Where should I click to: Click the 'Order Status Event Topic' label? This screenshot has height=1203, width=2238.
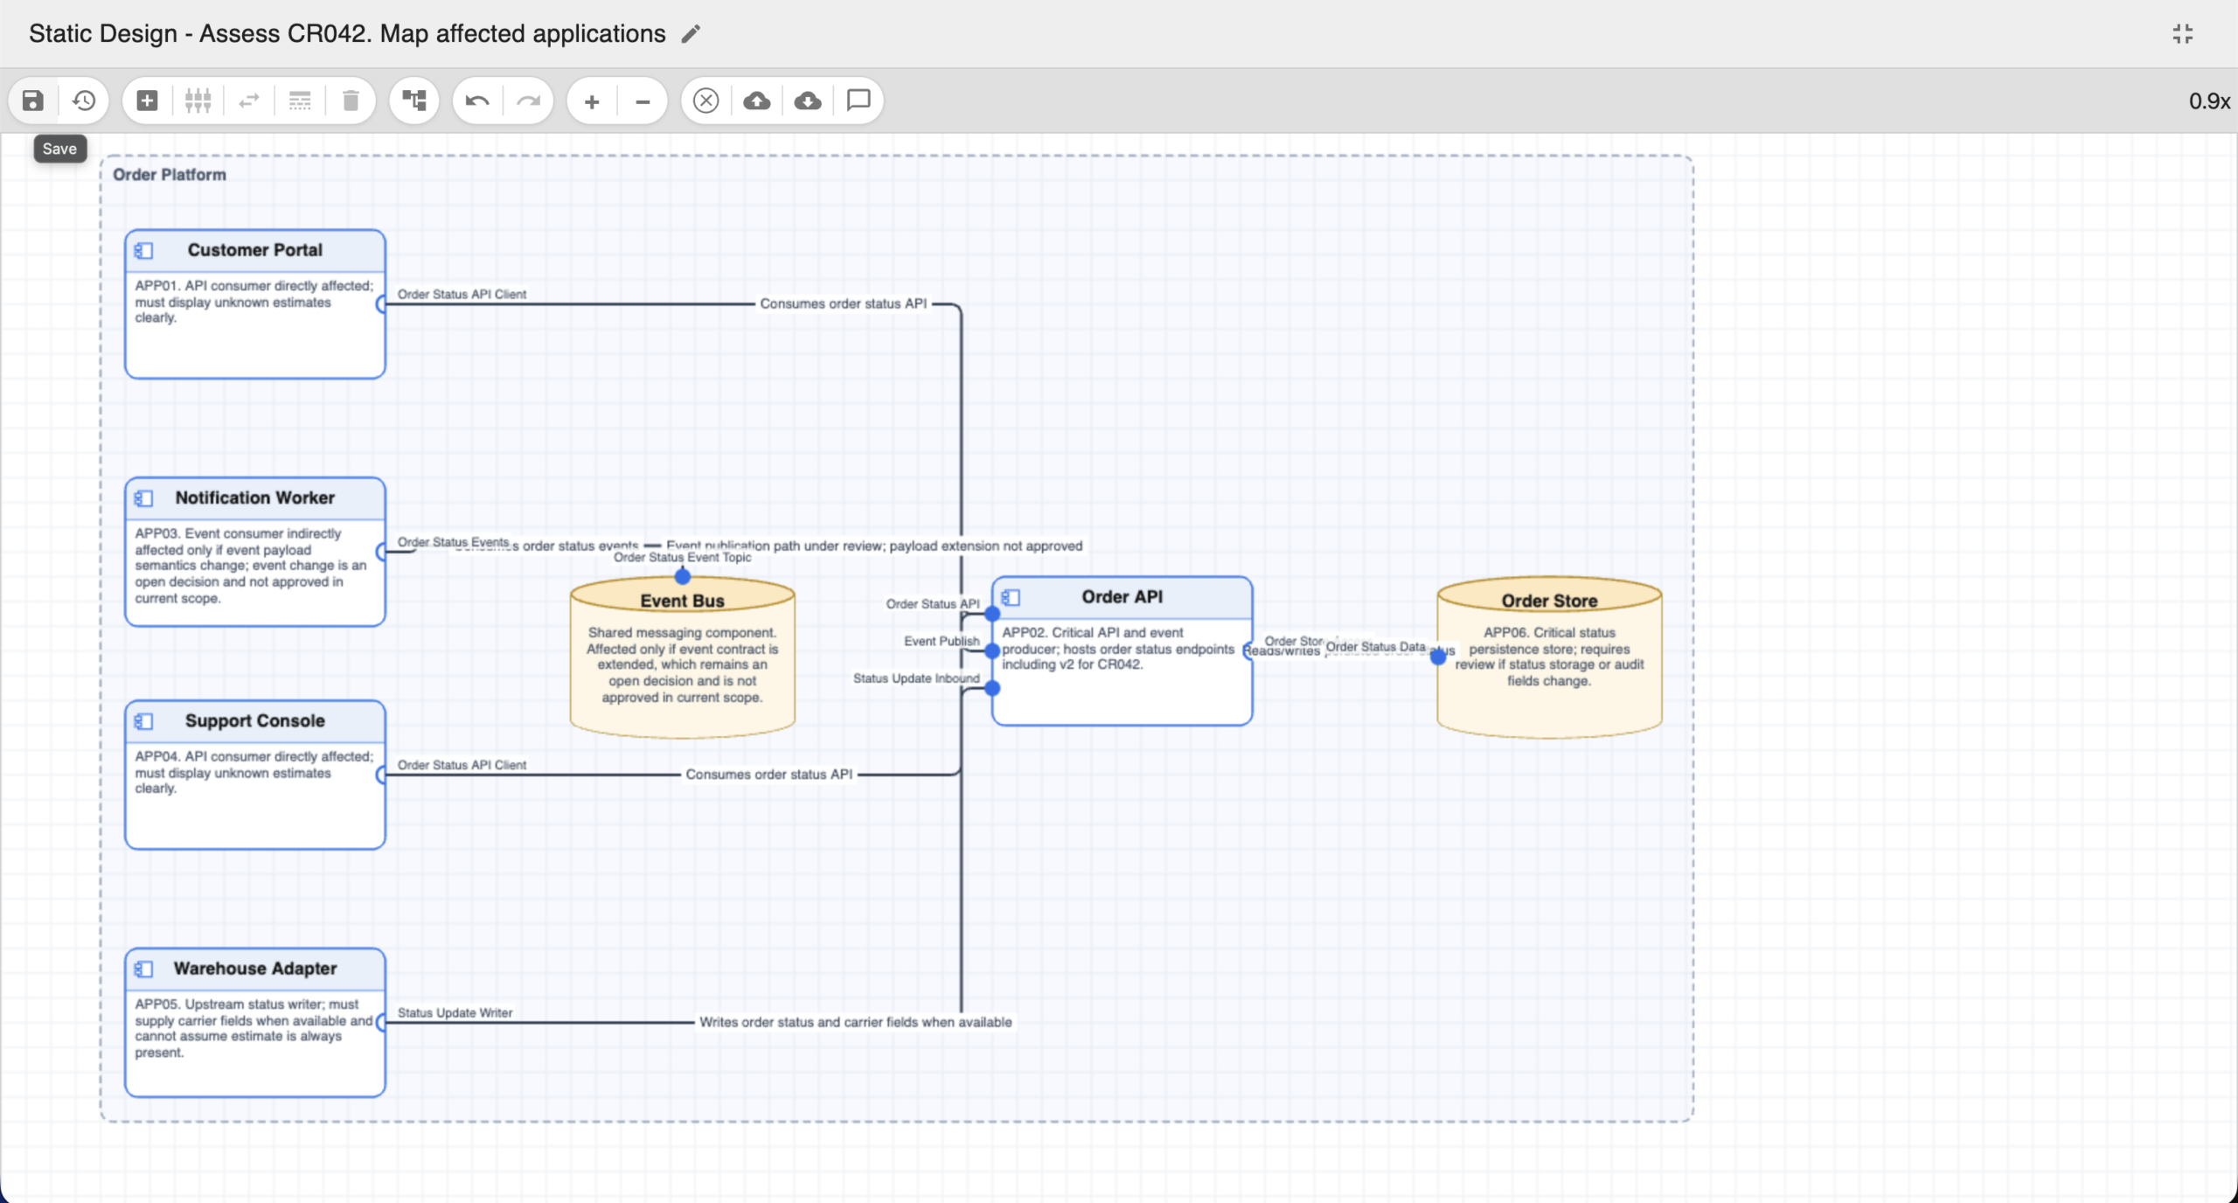click(x=683, y=557)
